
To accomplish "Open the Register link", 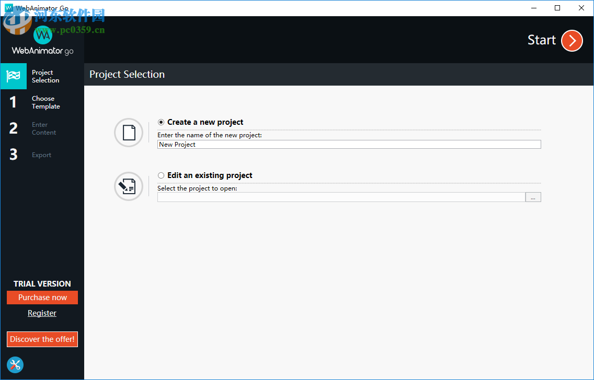I will pyautogui.click(x=42, y=313).
